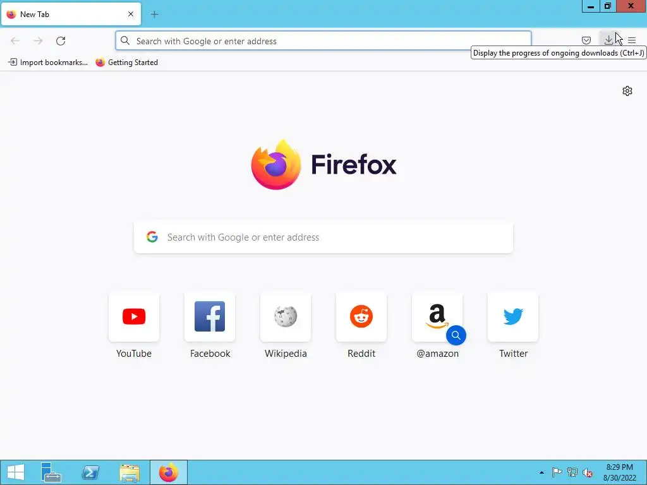Reload the current page

[x=61, y=41]
